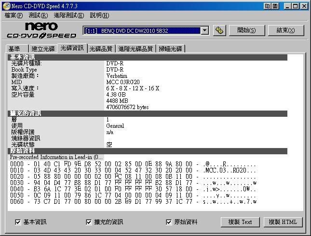
Task: Click the Verbatim manufacturer value
Action: pos(117,76)
